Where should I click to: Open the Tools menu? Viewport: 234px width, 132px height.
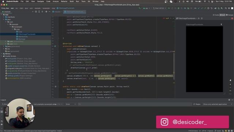coord(83,1)
